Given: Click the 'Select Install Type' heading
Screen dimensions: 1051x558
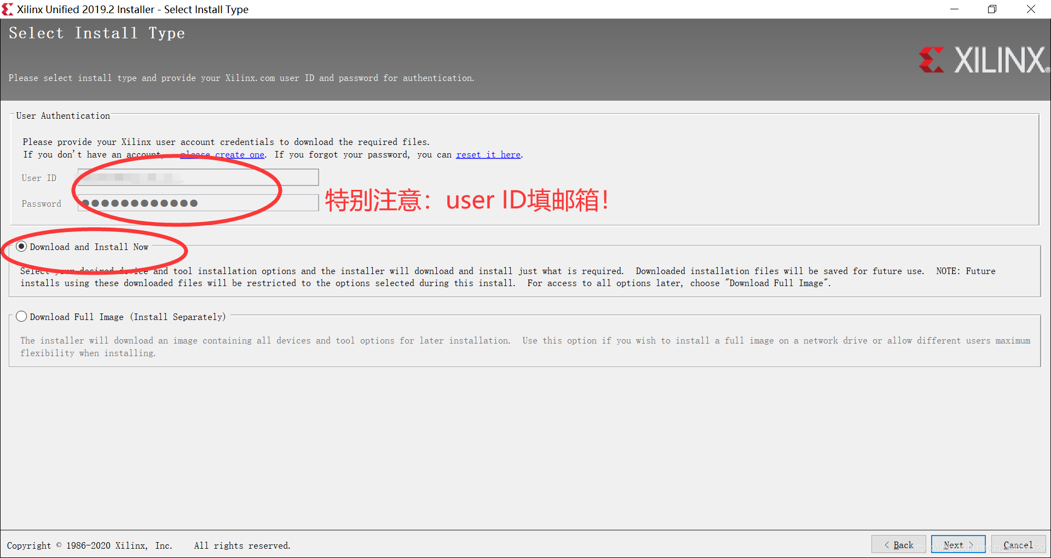Looking at the screenshot, I should 97,33.
